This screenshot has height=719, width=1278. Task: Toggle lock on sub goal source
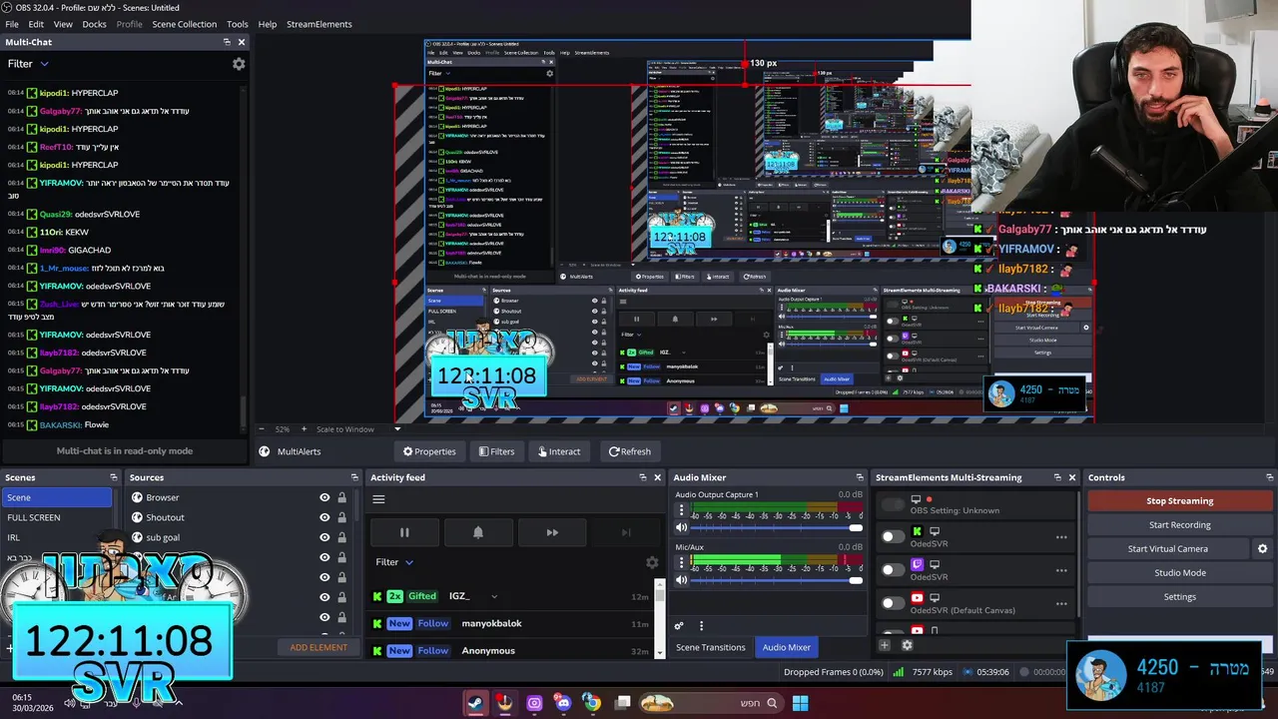point(341,537)
